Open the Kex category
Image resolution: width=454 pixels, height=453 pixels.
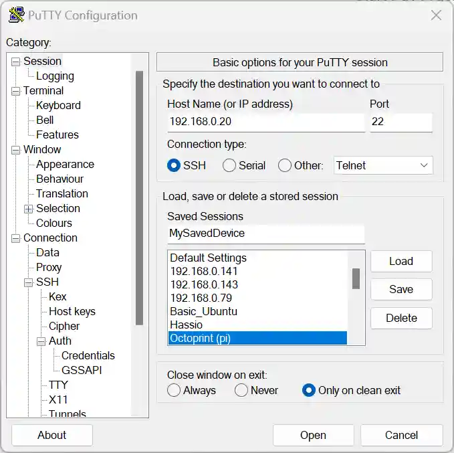click(x=58, y=297)
